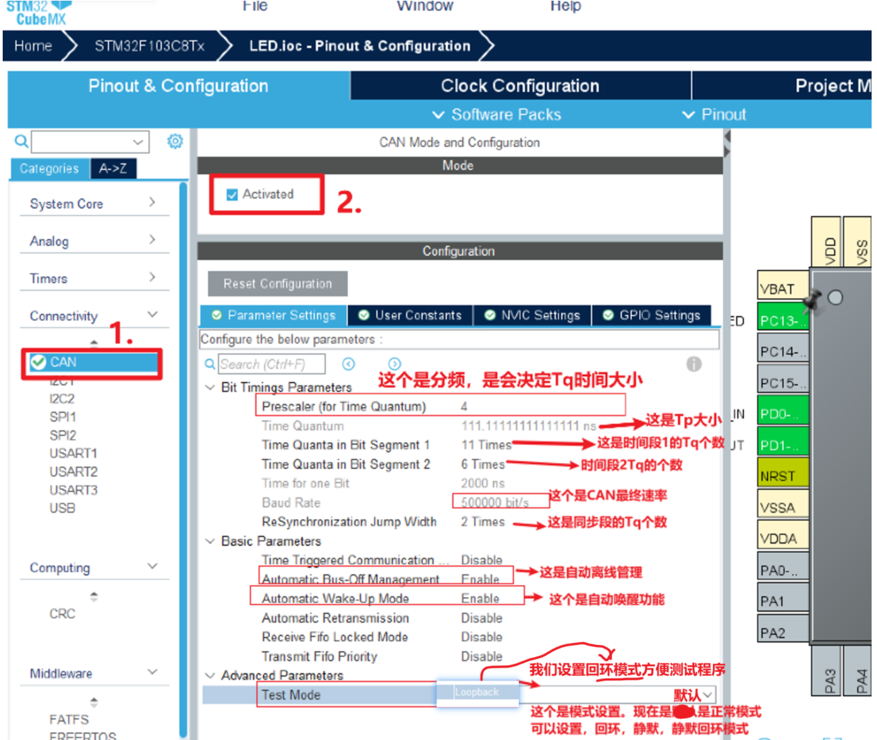
Task: Select the GPIO Settings tab
Action: [x=652, y=315]
